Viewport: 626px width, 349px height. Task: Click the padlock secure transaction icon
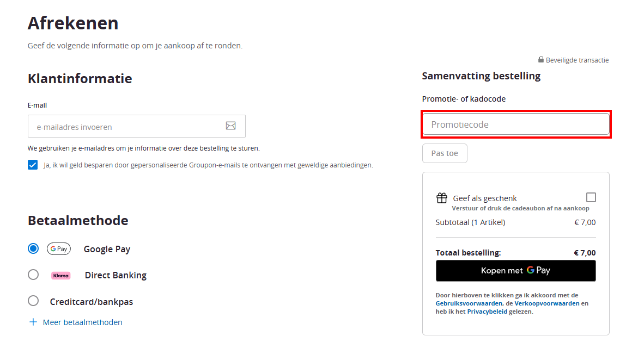click(540, 59)
